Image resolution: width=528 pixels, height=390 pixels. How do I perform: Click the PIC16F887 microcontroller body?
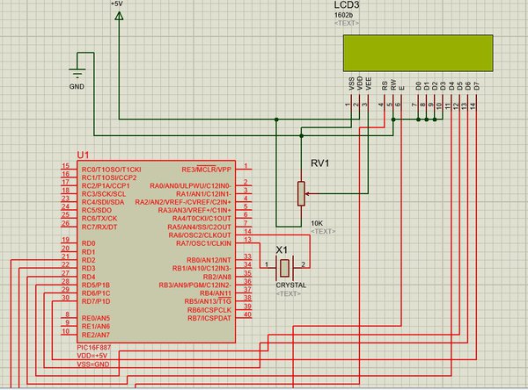tap(157, 252)
